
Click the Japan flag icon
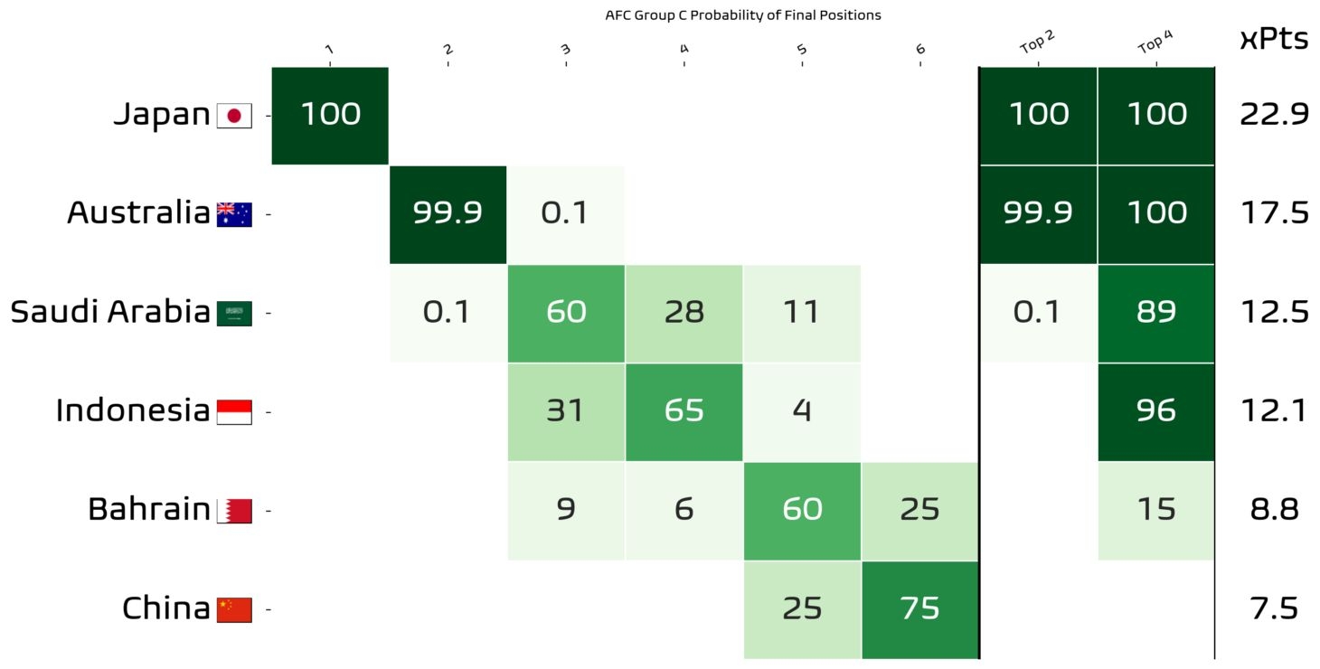(x=234, y=116)
